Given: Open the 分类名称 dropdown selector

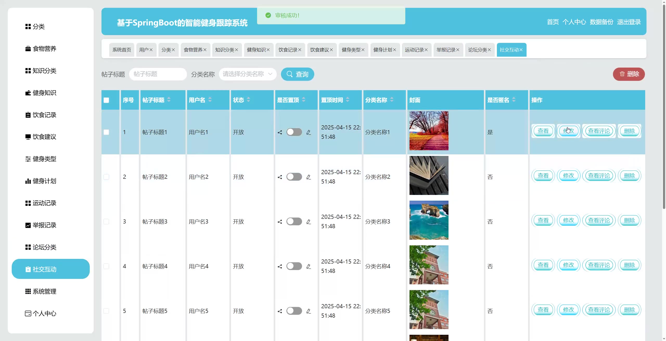Looking at the screenshot, I should point(247,74).
